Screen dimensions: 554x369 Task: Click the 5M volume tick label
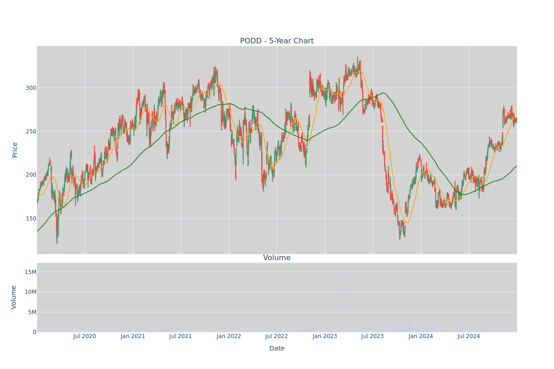(x=32, y=312)
